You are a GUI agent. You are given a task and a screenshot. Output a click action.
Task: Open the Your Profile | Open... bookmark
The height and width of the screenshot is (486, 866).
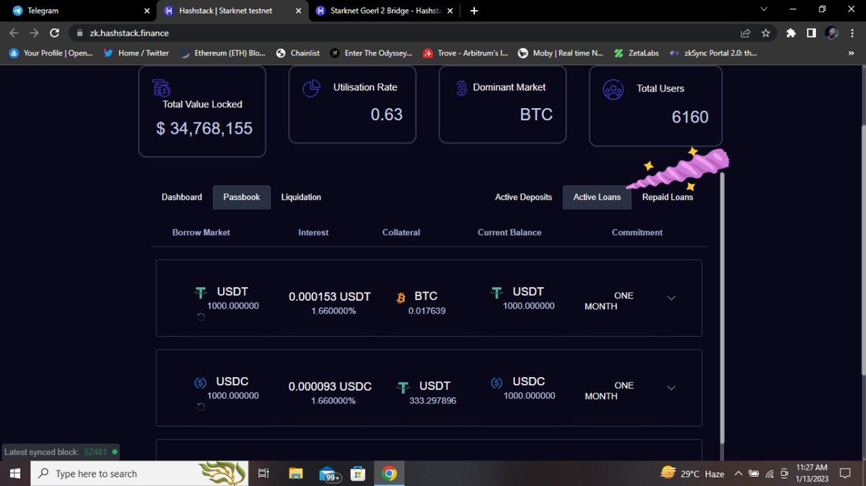click(51, 53)
